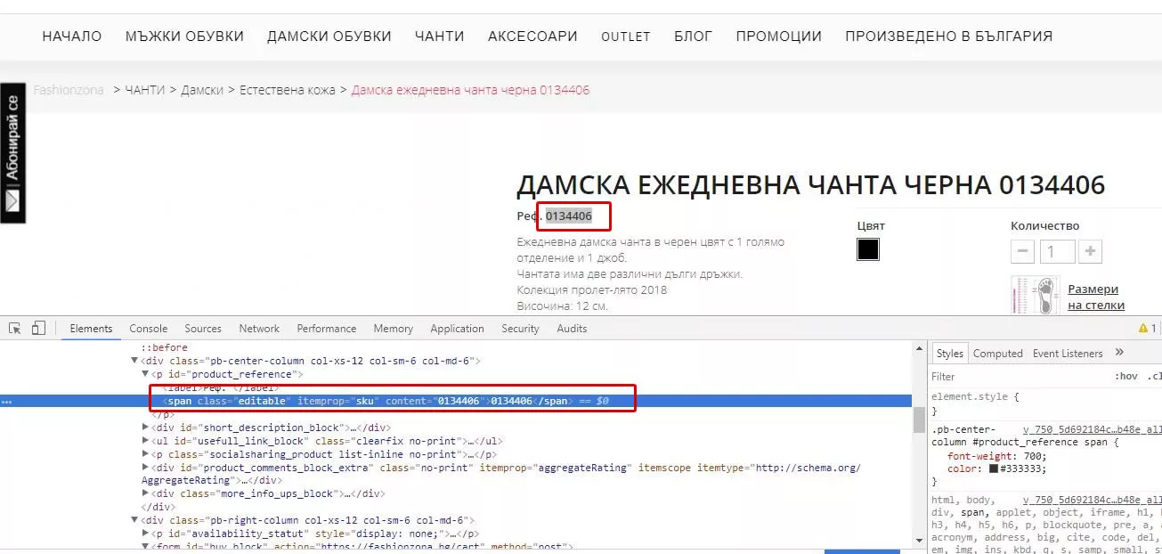Collapse the pb-center-column div node

135,361
